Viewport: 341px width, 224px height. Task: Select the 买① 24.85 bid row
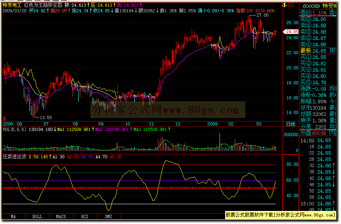coord(313,57)
